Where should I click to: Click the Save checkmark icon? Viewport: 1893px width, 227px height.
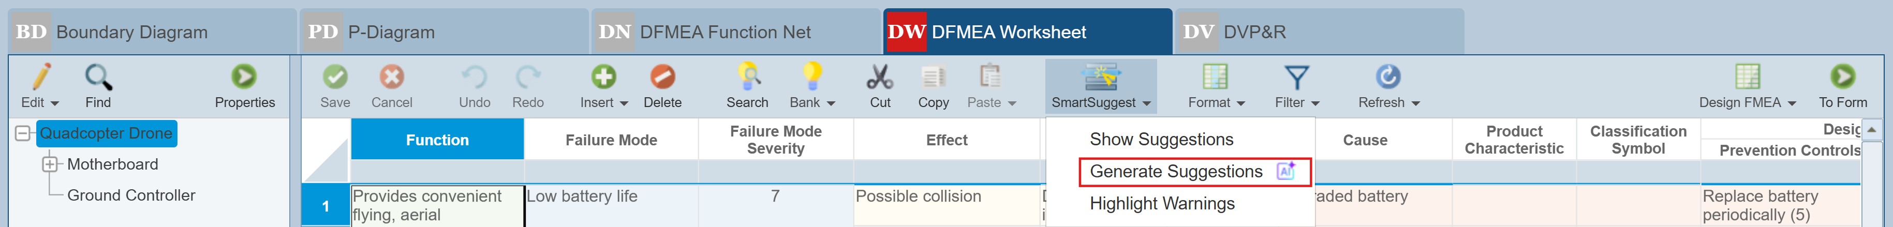pyautogui.click(x=335, y=77)
